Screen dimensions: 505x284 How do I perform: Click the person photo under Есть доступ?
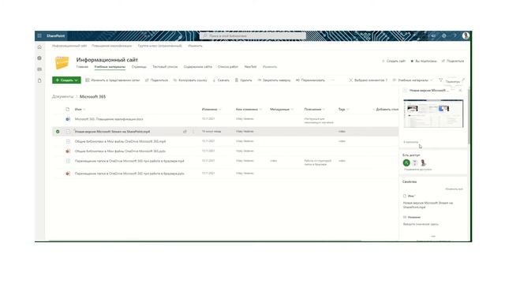coord(423,163)
